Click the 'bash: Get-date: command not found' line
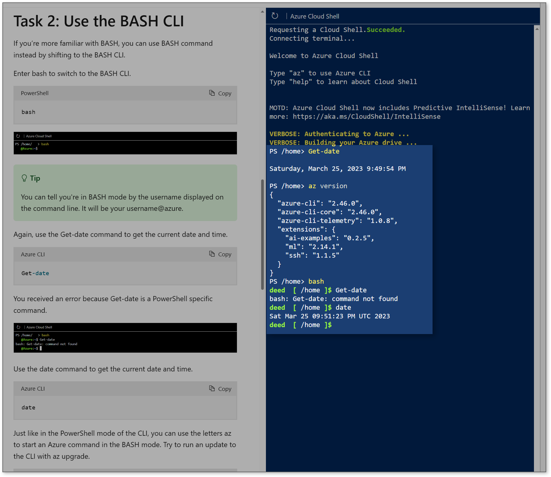This screenshot has width=551, height=477. pos(334,299)
